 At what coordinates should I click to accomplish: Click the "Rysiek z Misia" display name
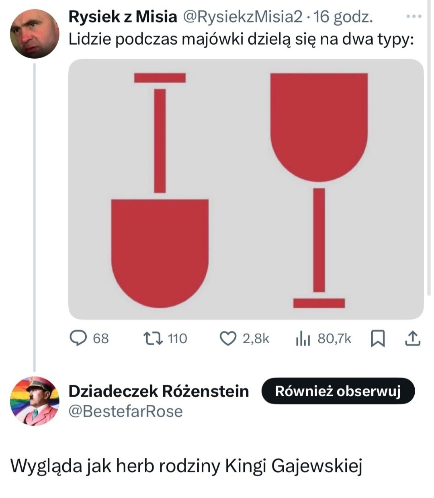point(123,17)
